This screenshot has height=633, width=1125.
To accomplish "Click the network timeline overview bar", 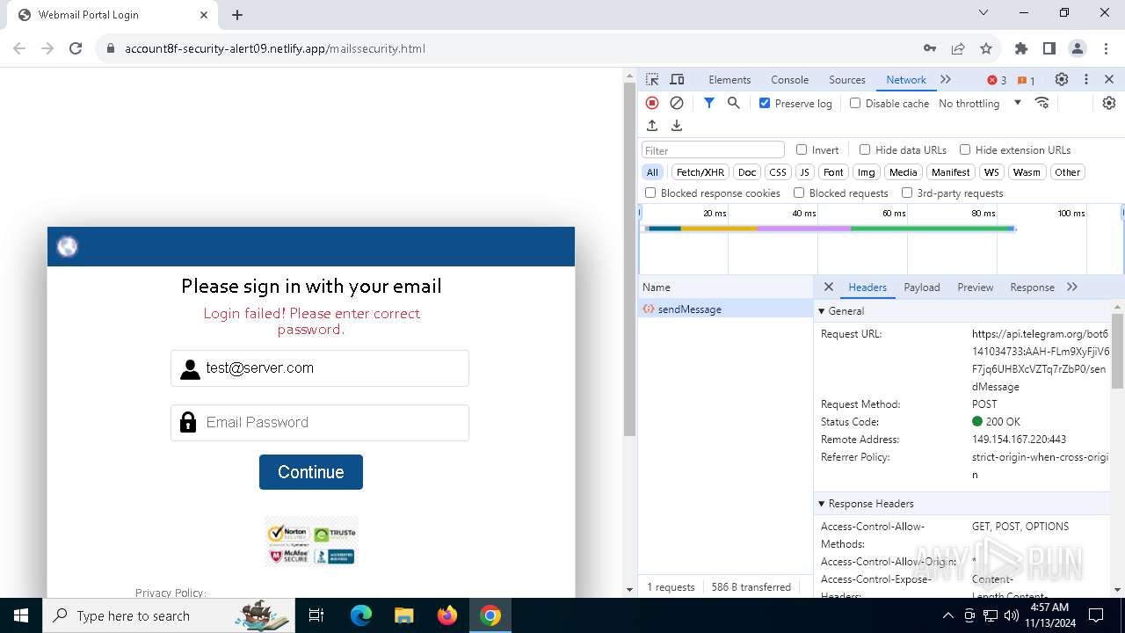I will (831, 229).
